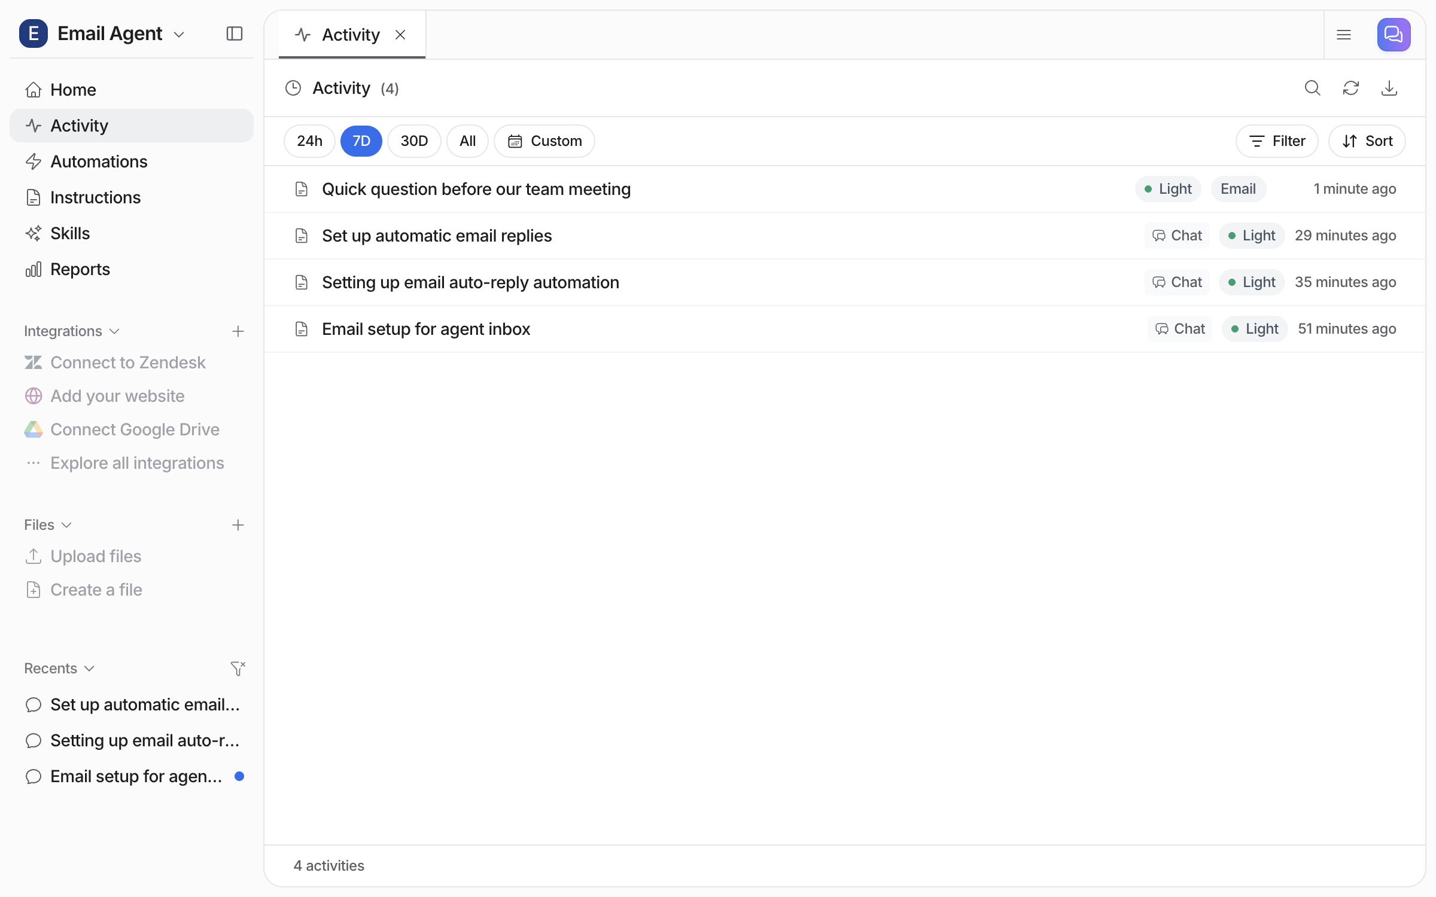Download activity with the export icon
Screen dimensions: 1436x897
click(x=1389, y=88)
